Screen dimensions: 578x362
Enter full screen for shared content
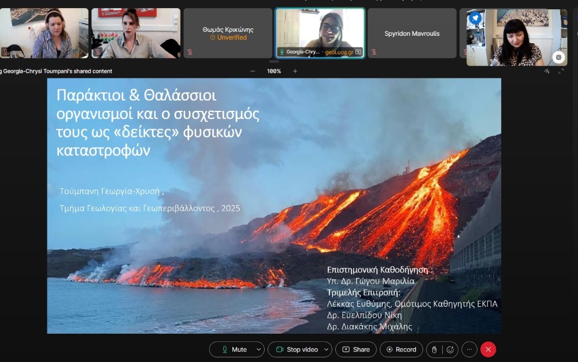point(561,72)
